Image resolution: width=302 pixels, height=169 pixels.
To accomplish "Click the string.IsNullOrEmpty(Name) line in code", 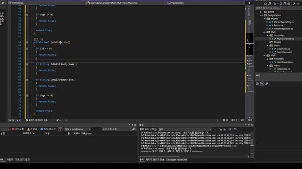I will pos(56,64).
